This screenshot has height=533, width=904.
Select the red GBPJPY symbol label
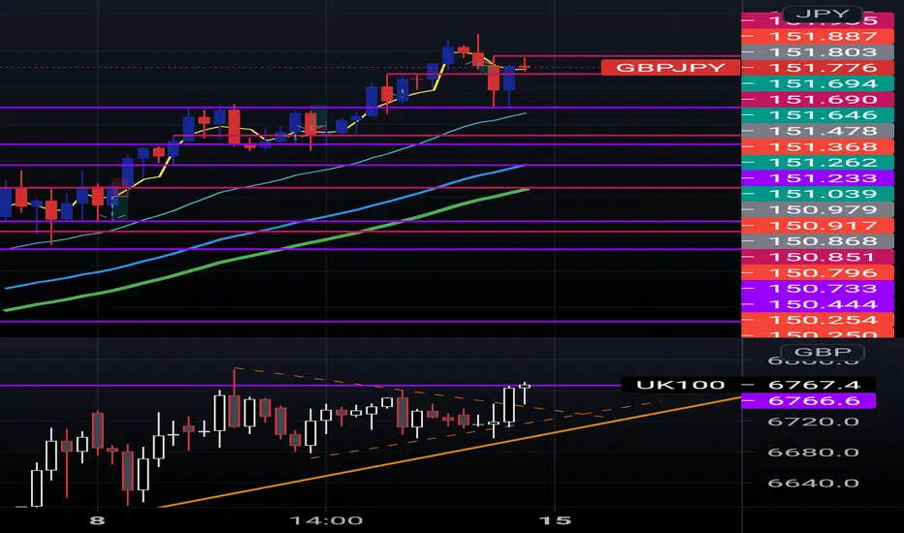pos(670,68)
